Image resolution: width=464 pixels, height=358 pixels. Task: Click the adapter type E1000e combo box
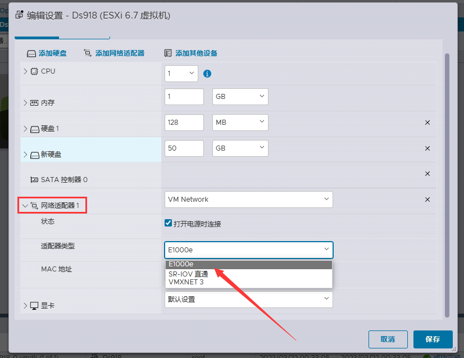248,250
